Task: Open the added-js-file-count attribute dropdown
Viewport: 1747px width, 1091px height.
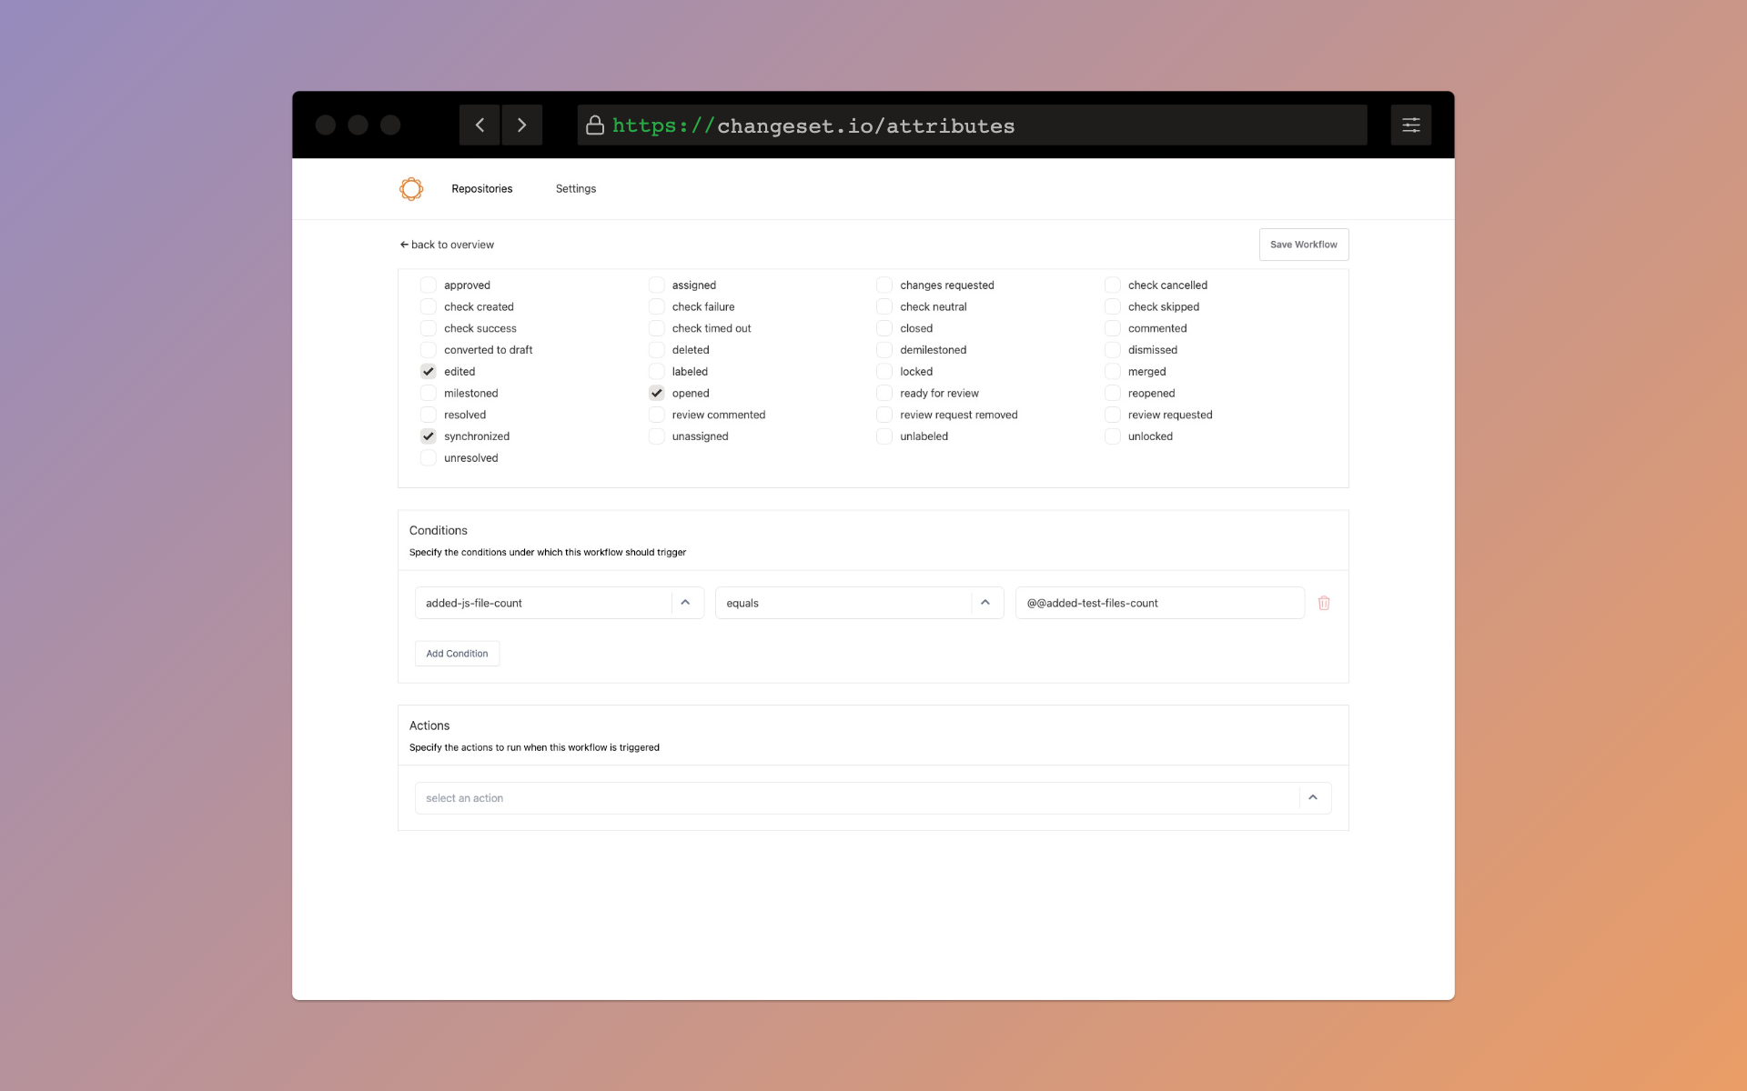Action: pyautogui.click(x=685, y=602)
